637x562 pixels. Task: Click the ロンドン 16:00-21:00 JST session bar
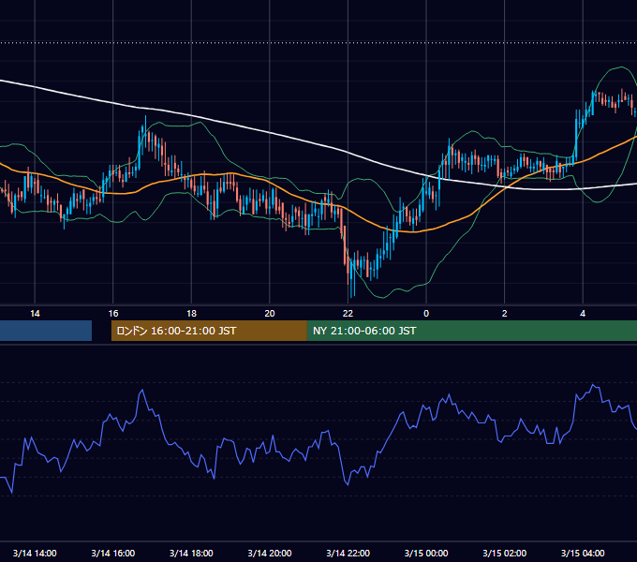[209, 331]
